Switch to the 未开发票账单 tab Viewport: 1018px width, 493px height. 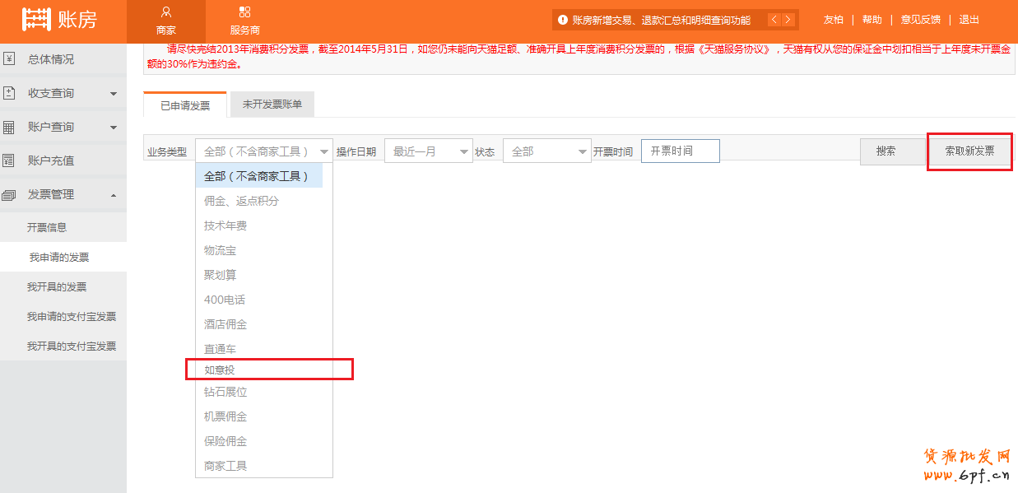(x=272, y=105)
